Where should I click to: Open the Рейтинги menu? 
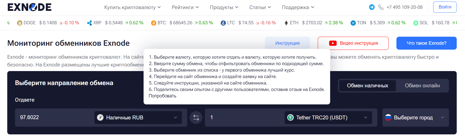[185, 7]
